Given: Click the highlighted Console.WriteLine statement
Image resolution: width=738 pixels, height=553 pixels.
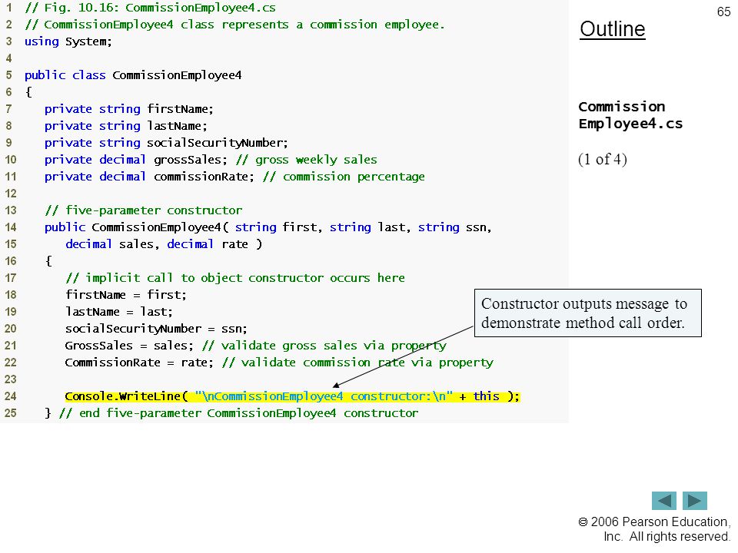Looking at the screenshot, I should coord(292,396).
